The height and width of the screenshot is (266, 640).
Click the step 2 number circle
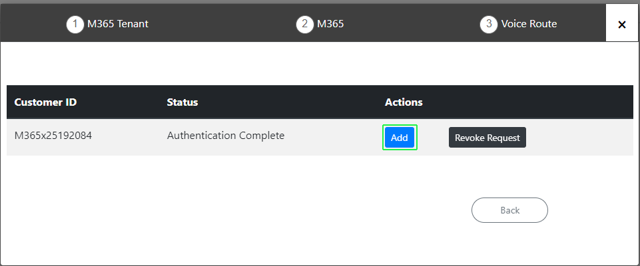point(305,24)
